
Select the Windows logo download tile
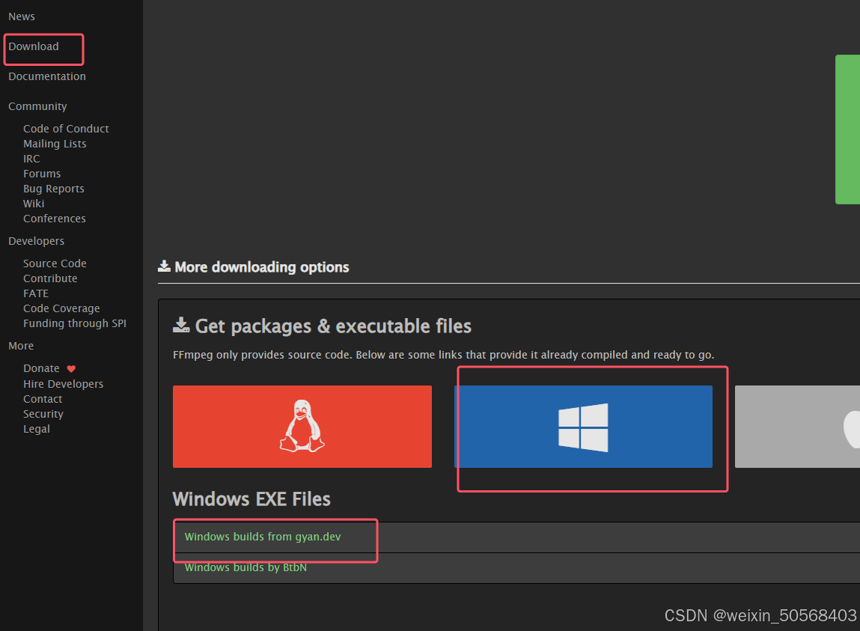(x=583, y=427)
